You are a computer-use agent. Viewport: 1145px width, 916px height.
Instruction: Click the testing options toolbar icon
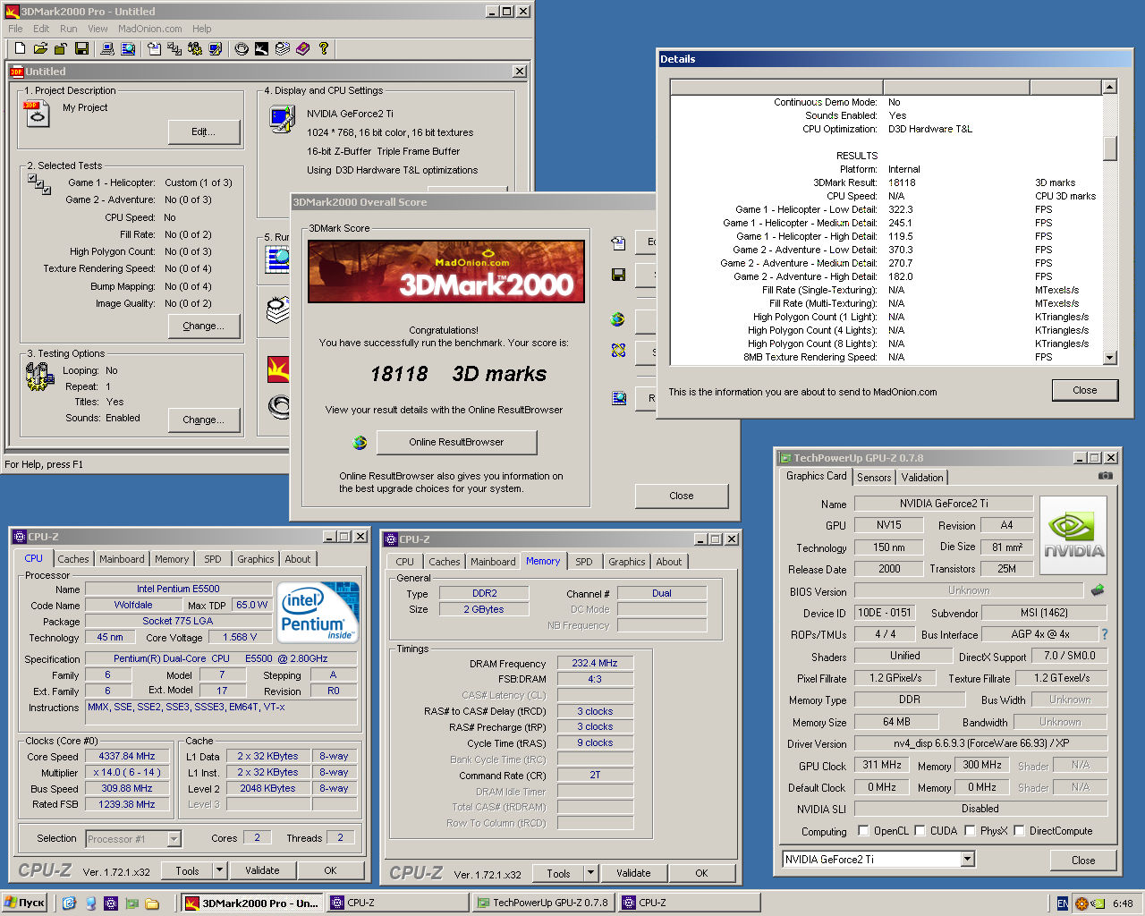[195, 48]
